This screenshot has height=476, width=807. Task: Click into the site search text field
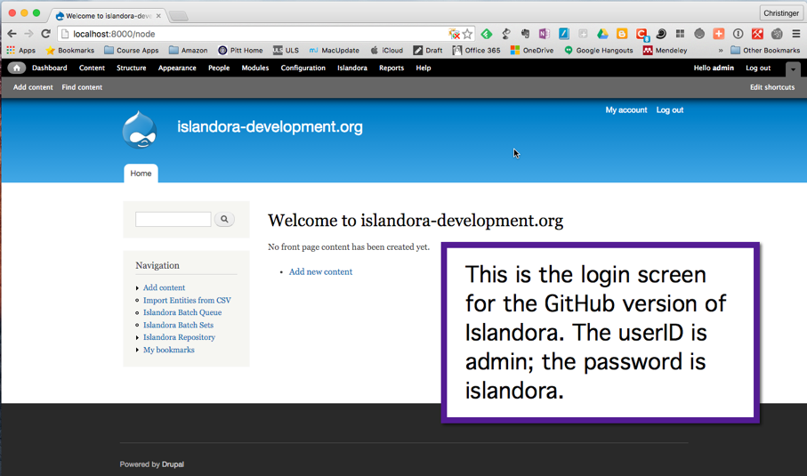173,219
